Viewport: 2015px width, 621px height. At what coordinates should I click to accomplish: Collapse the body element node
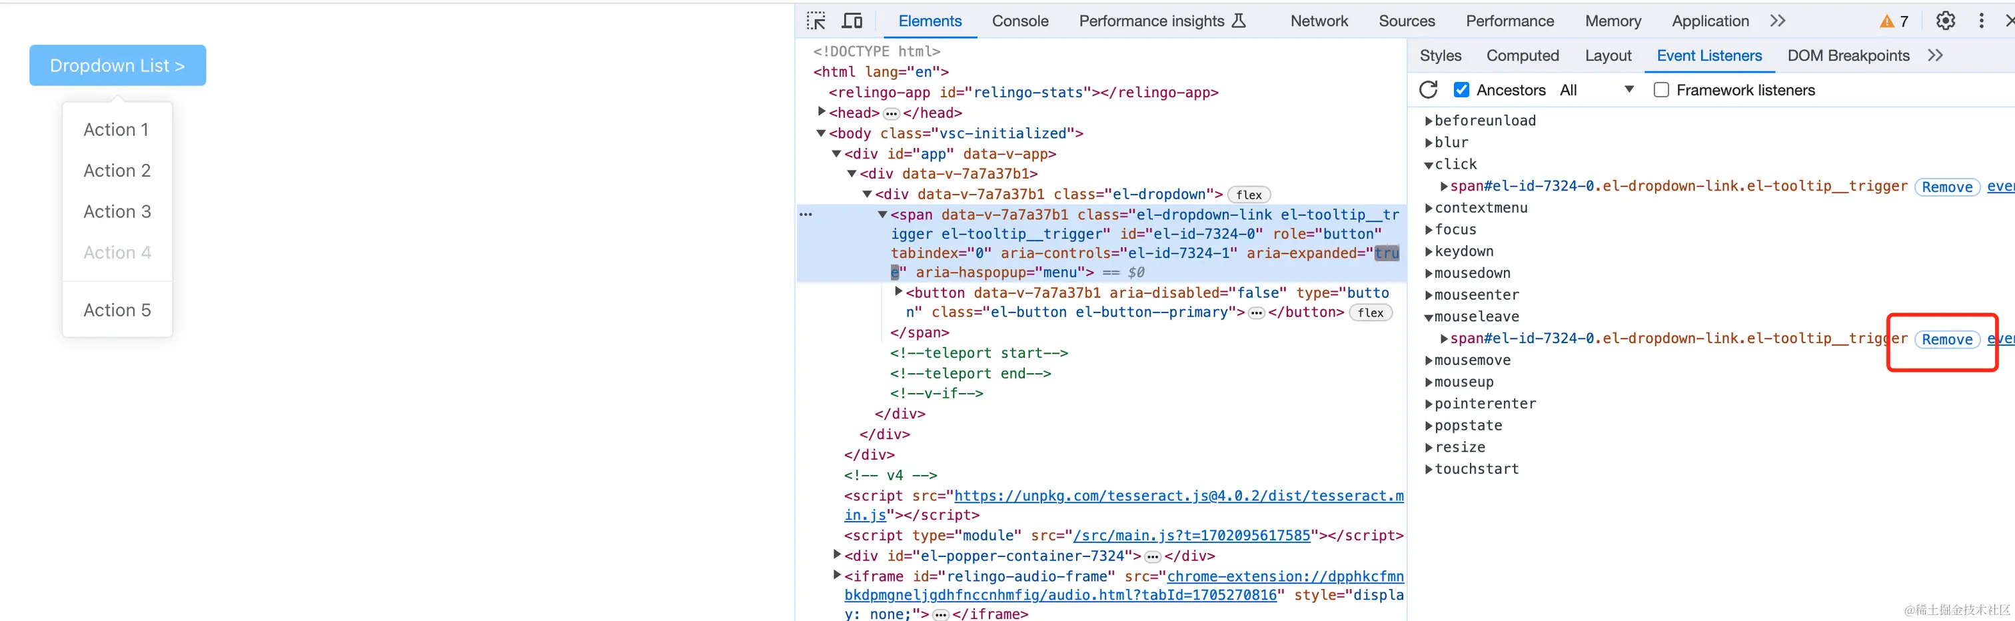coord(822,133)
